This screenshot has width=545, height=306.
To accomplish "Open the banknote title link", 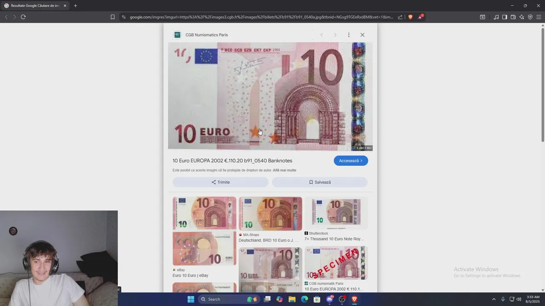I will [232, 161].
